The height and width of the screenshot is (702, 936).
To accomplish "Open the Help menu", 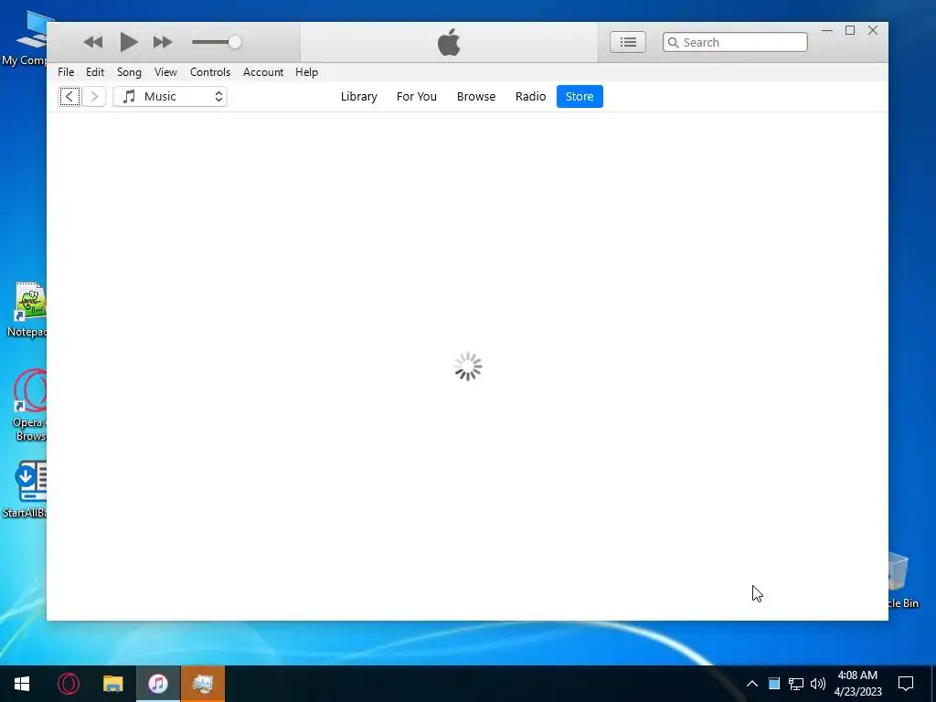I will [x=306, y=71].
